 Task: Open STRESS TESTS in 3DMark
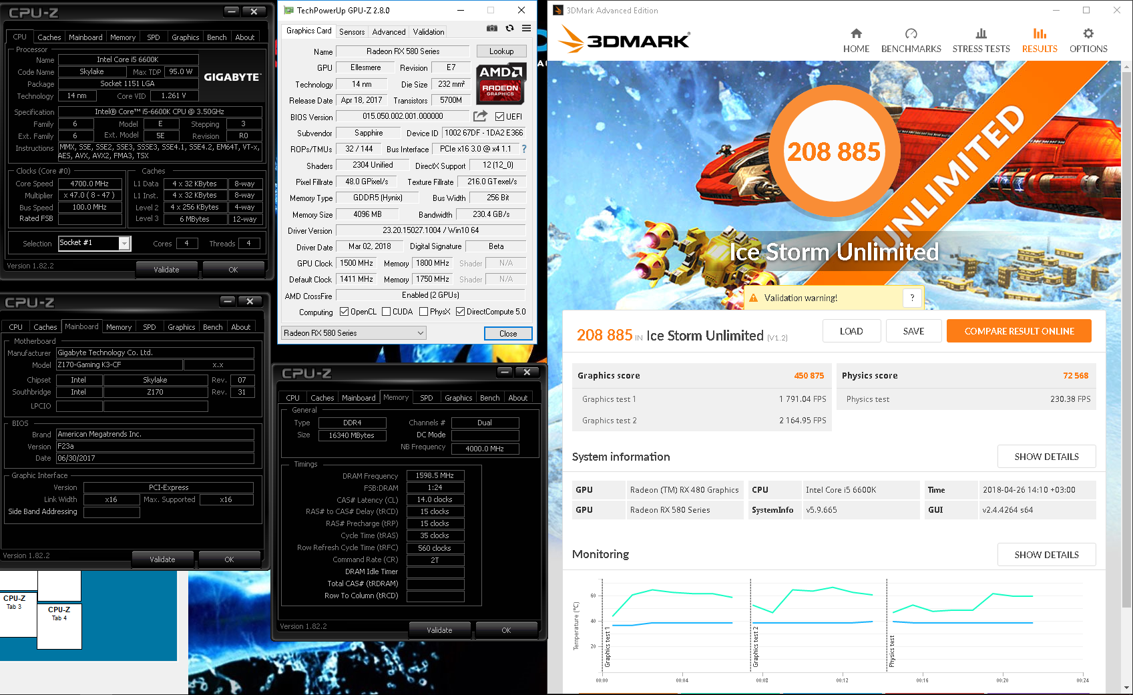(x=981, y=41)
